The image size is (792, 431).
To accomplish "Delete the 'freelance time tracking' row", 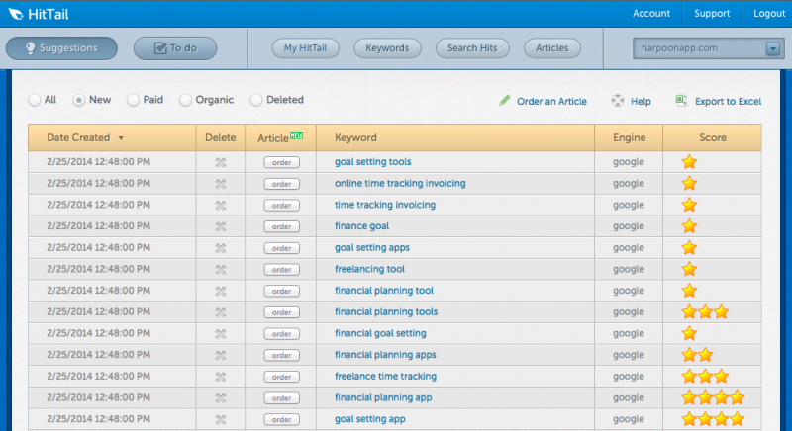I will tap(220, 377).
